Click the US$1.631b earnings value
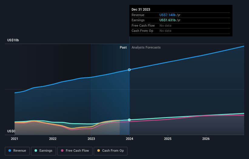The height and width of the screenshot is (159, 249). [x=167, y=20]
